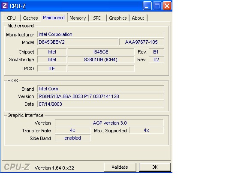Viewport: 247px width, 185px height.
Task: Click the Graphic Interface group title
Action: click(25, 115)
